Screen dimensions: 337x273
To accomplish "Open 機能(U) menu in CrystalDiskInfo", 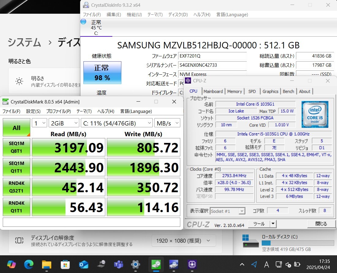I will (134, 15).
